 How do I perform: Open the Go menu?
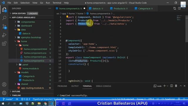tap(41, 3)
